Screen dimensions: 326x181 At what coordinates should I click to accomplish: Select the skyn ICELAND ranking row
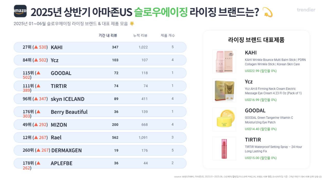[100, 99]
